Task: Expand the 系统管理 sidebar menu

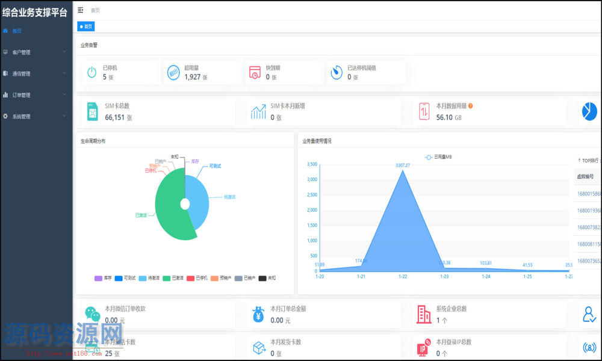Action: point(36,117)
